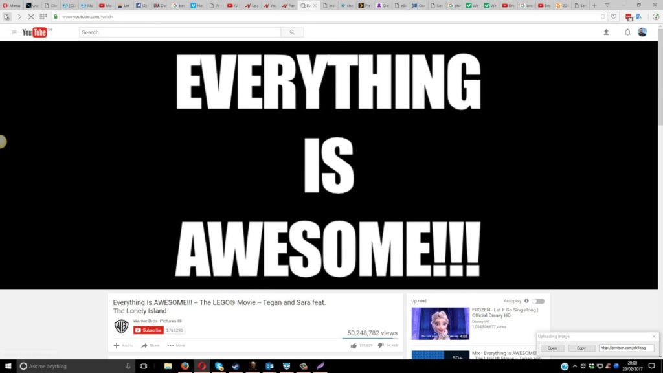Click the green security padlock
Viewport: 663px width, 373px height.
[56, 16]
